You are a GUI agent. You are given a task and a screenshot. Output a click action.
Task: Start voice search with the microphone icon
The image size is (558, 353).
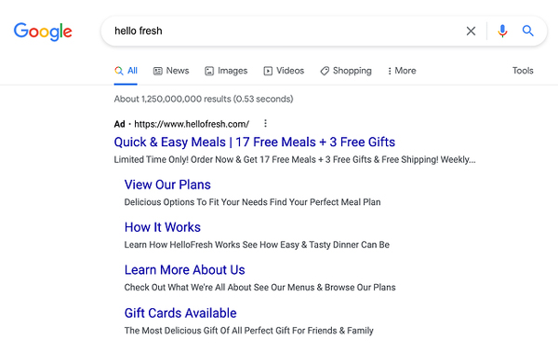(502, 31)
